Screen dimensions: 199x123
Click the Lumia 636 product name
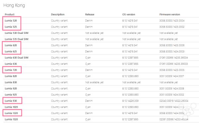11,64
